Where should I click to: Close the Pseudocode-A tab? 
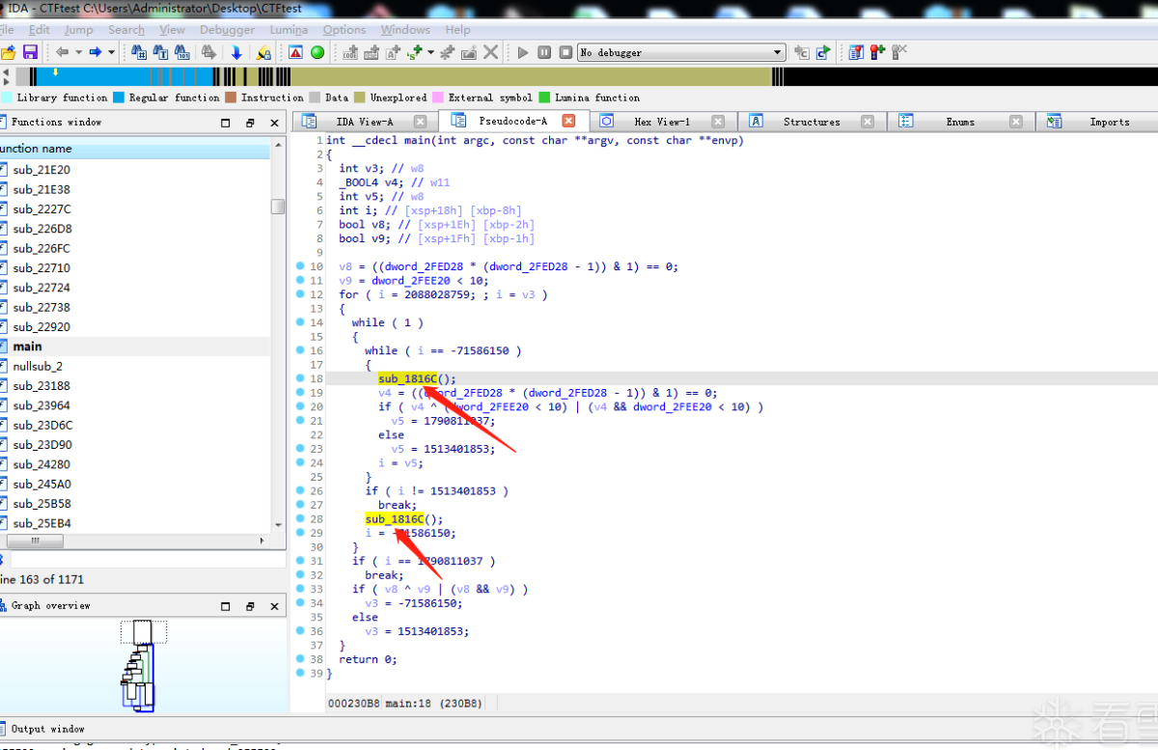(568, 122)
